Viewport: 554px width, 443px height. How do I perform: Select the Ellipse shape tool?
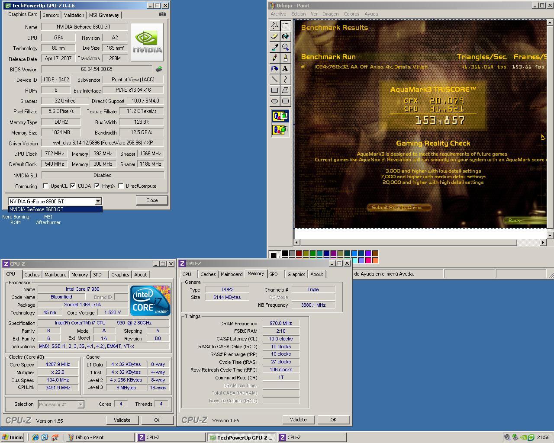[x=274, y=101]
